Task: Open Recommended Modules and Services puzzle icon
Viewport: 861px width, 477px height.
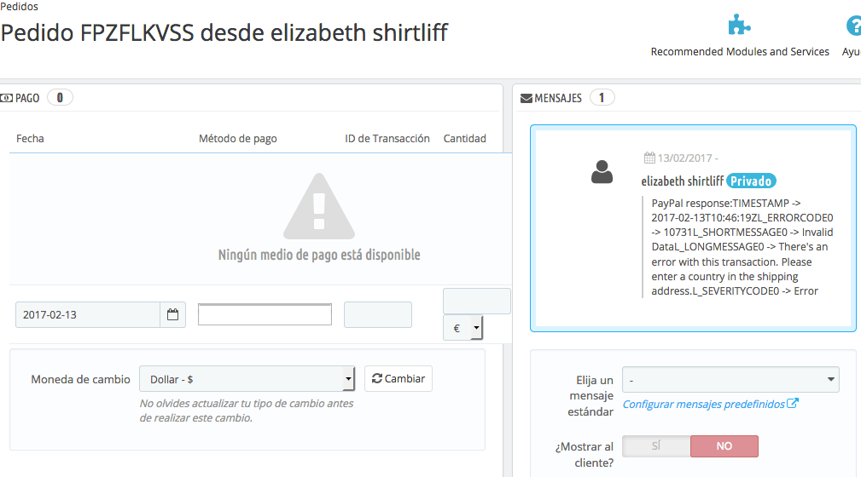Action: coord(739,25)
